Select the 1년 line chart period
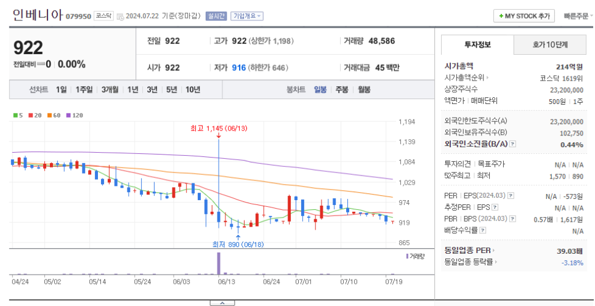The width and height of the screenshot is (595, 306). 132,90
